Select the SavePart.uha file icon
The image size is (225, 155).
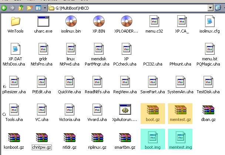153,82
